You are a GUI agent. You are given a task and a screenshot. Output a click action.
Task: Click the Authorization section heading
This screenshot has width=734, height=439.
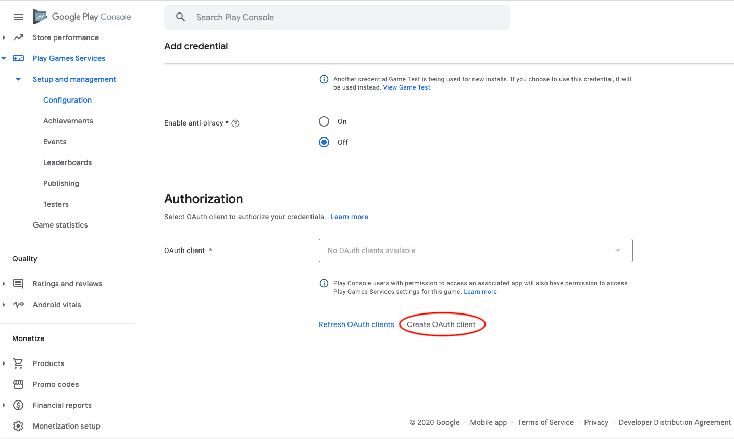(x=204, y=199)
